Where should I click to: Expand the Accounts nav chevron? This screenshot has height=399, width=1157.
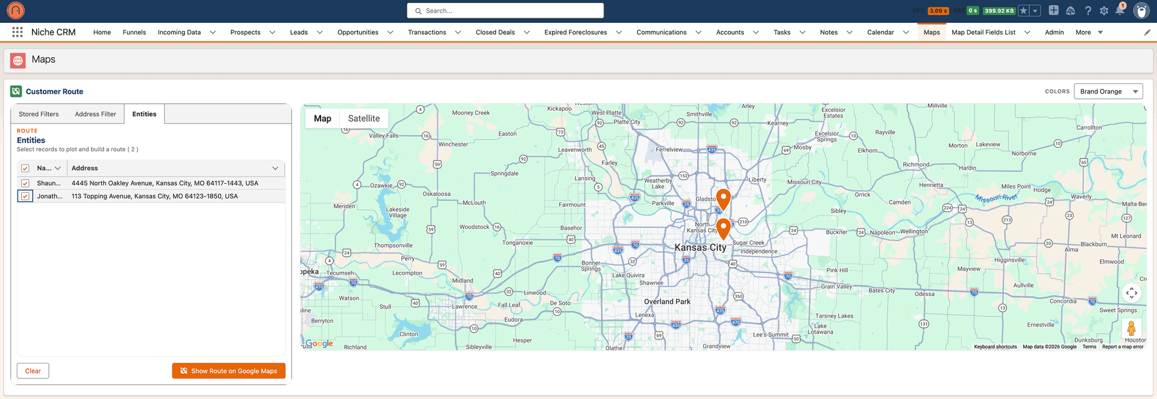coord(756,32)
